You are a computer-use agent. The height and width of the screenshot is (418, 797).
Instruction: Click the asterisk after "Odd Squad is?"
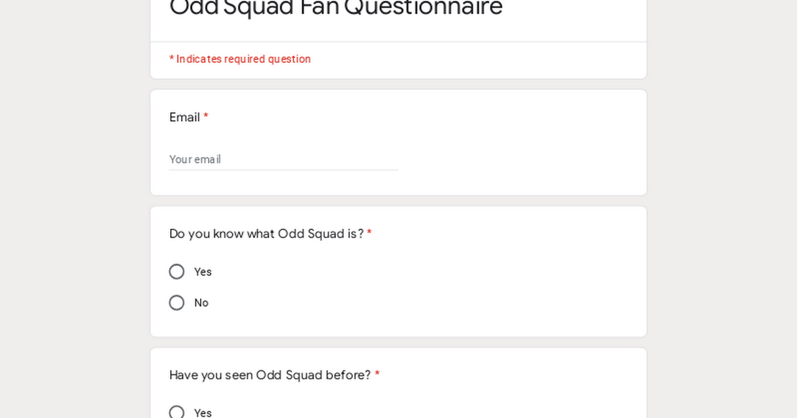coord(369,234)
